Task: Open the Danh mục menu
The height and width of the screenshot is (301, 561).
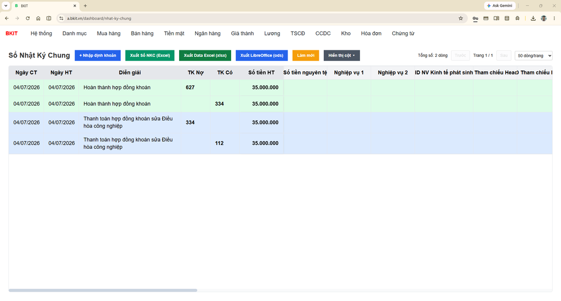Action: pos(75,33)
